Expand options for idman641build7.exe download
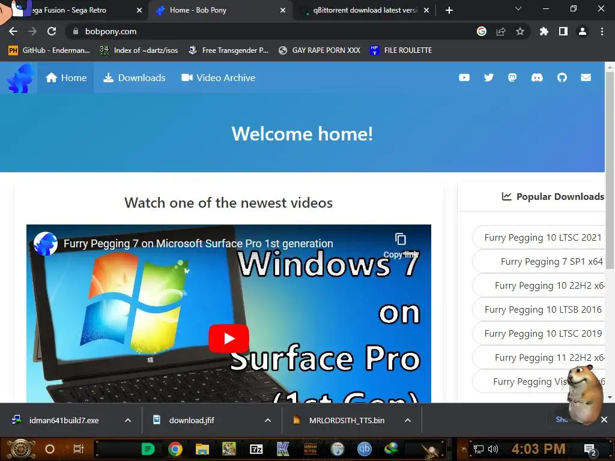This screenshot has height=461, width=615. (128, 420)
